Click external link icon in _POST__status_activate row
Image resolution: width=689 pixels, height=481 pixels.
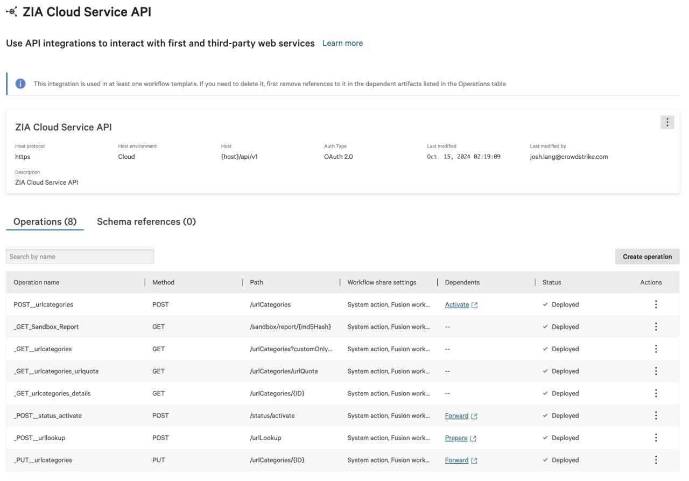click(474, 416)
